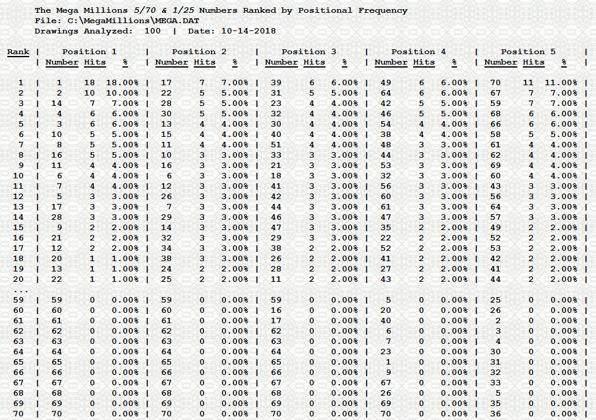The height and width of the screenshot is (420, 596).
Task: Click the Position 2 header
Action: [199, 52]
